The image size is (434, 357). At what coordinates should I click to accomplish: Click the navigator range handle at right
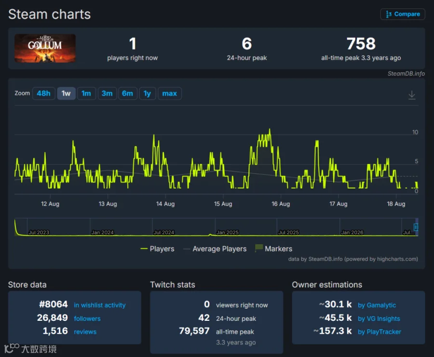(x=416, y=227)
